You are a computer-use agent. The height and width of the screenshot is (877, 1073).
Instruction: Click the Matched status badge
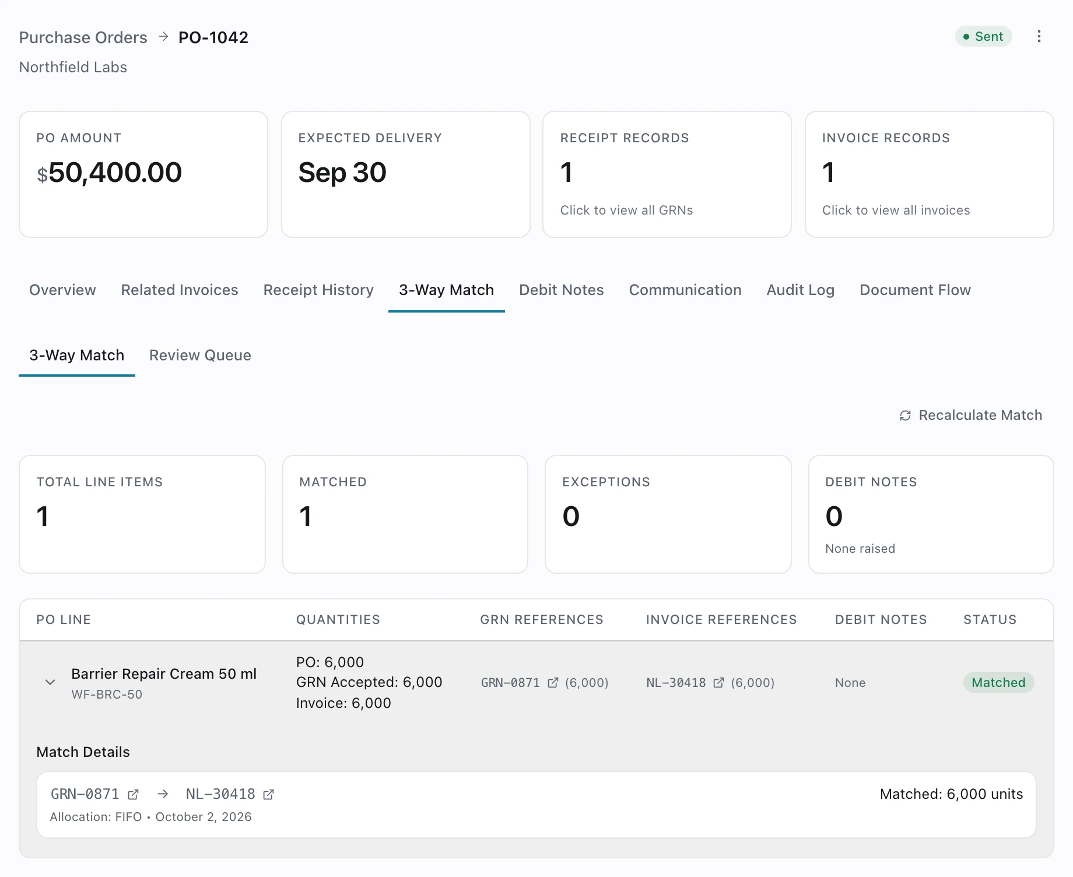[998, 682]
